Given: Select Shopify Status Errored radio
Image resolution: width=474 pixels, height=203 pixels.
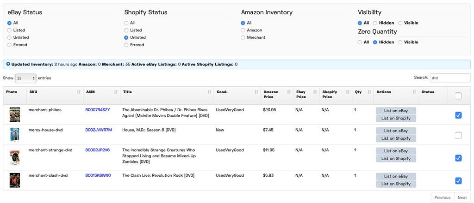Looking at the screenshot, I should click(126, 45).
